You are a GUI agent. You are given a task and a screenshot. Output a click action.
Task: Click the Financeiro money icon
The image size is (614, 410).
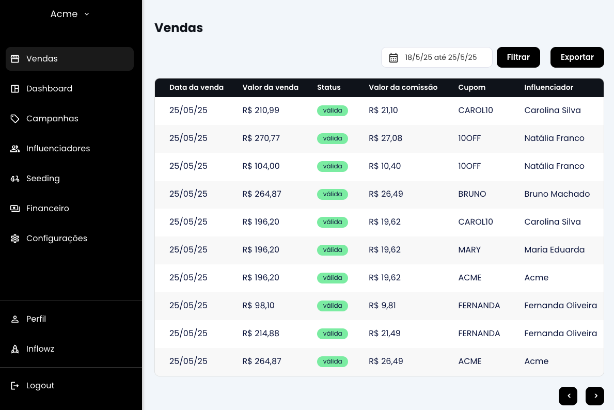[x=15, y=209]
